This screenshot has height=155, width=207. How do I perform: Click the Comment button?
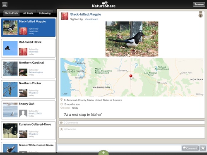coord(190,148)
